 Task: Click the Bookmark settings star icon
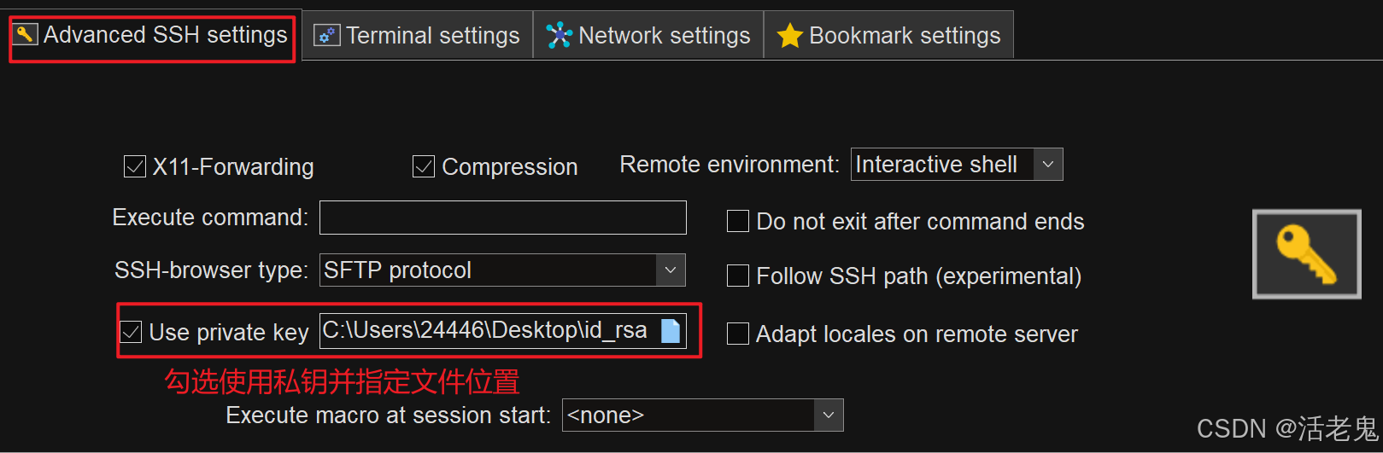pyautogui.click(x=789, y=36)
